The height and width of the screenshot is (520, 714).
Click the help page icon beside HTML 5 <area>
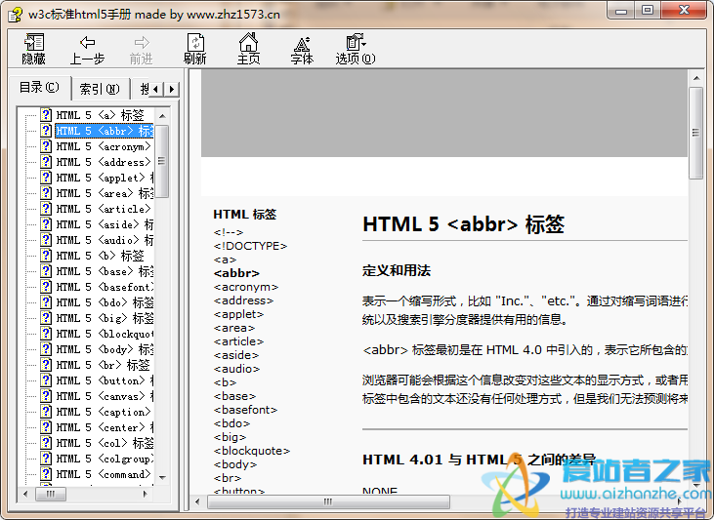point(46,193)
